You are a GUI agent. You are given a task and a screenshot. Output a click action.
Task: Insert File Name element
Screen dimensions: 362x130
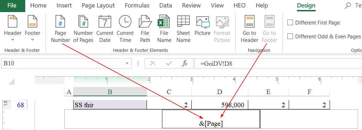164,29
